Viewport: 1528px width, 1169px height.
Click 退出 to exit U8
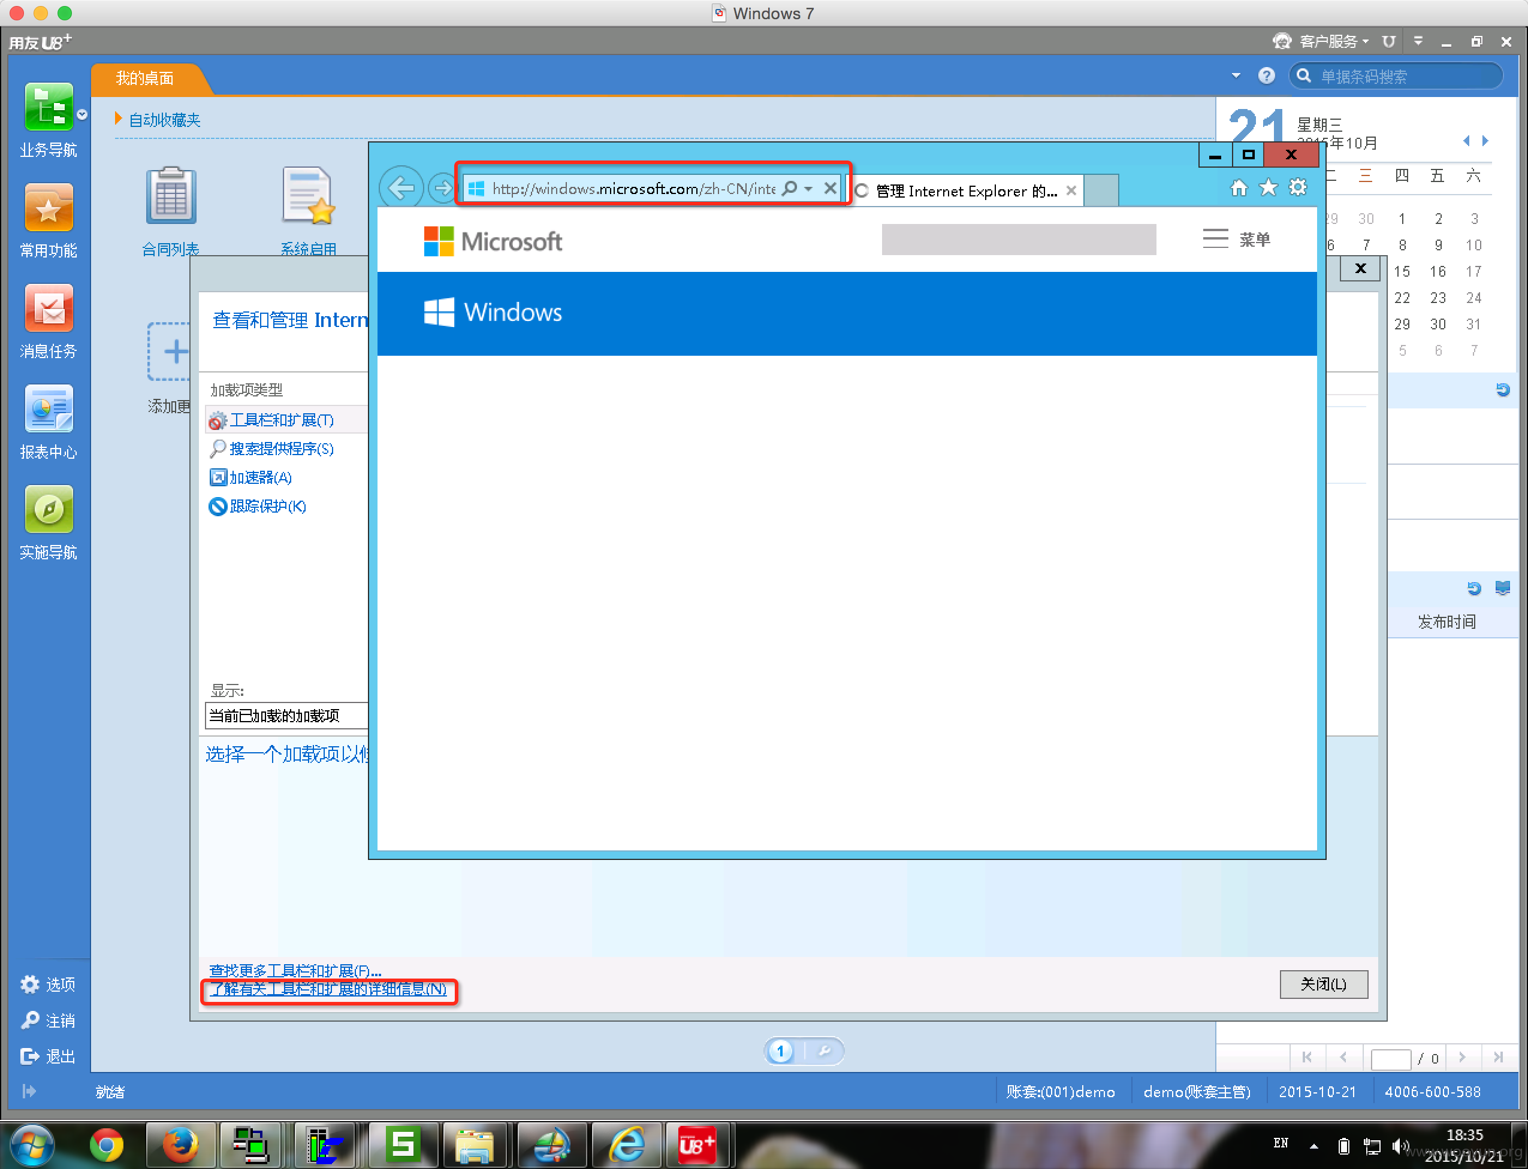point(47,1056)
